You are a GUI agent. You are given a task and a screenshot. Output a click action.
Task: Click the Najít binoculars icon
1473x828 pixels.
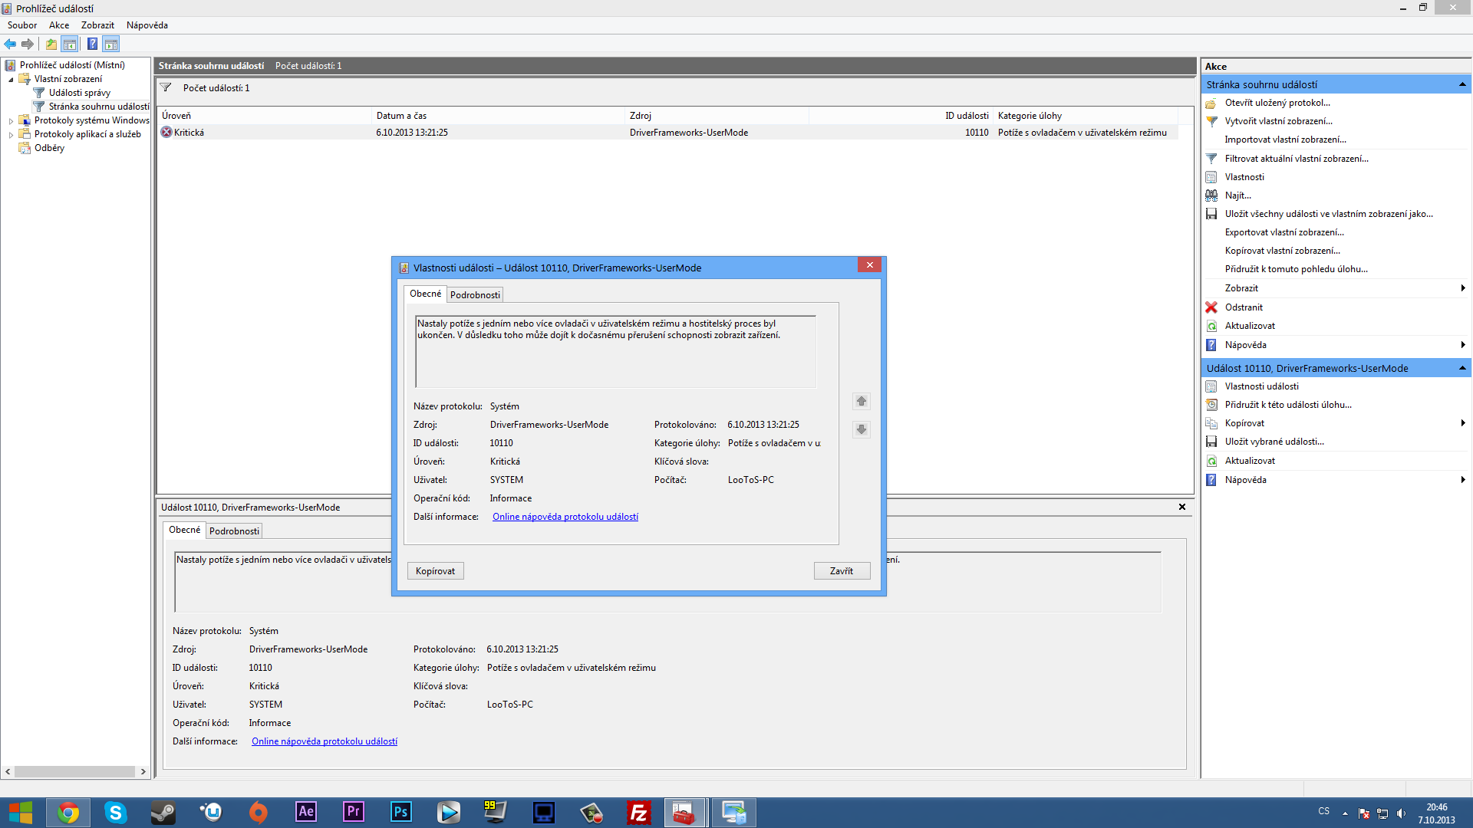point(1211,195)
